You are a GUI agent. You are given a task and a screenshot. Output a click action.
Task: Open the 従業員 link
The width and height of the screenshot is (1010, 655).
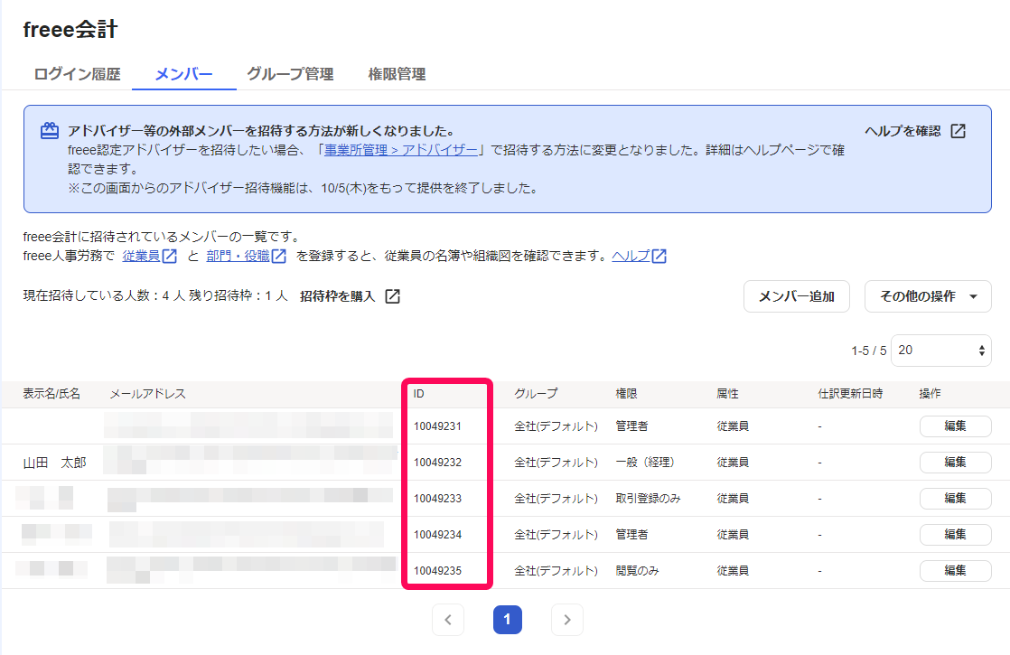141,256
